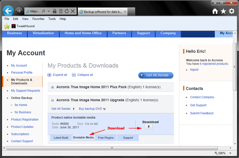Screen dimensions: 239x158
Task: Open the View menu
Action: click(25, 19)
